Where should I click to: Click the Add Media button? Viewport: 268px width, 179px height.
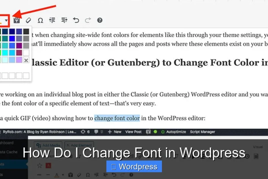tap(48, 145)
